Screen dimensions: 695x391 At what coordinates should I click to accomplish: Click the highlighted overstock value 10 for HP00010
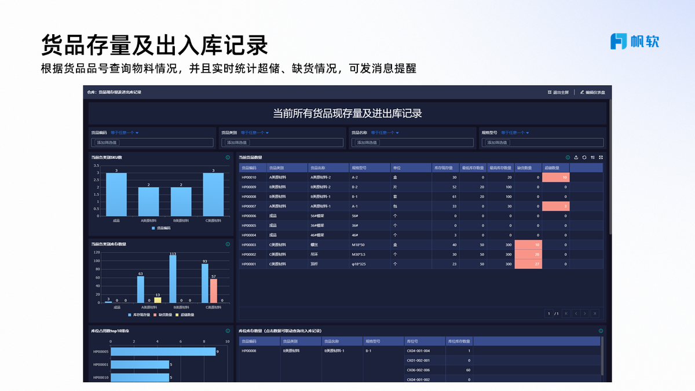(x=555, y=177)
